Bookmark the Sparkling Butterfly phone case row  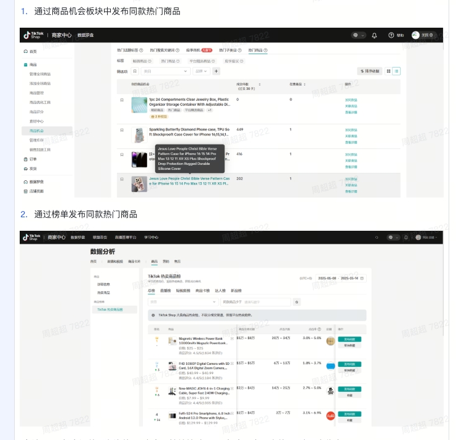(x=122, y=130)
